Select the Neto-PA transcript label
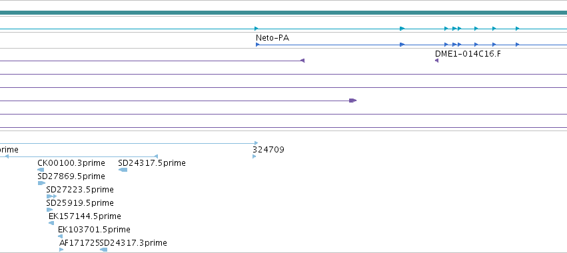This screenshot has height=253, width=567. point(273,38)
